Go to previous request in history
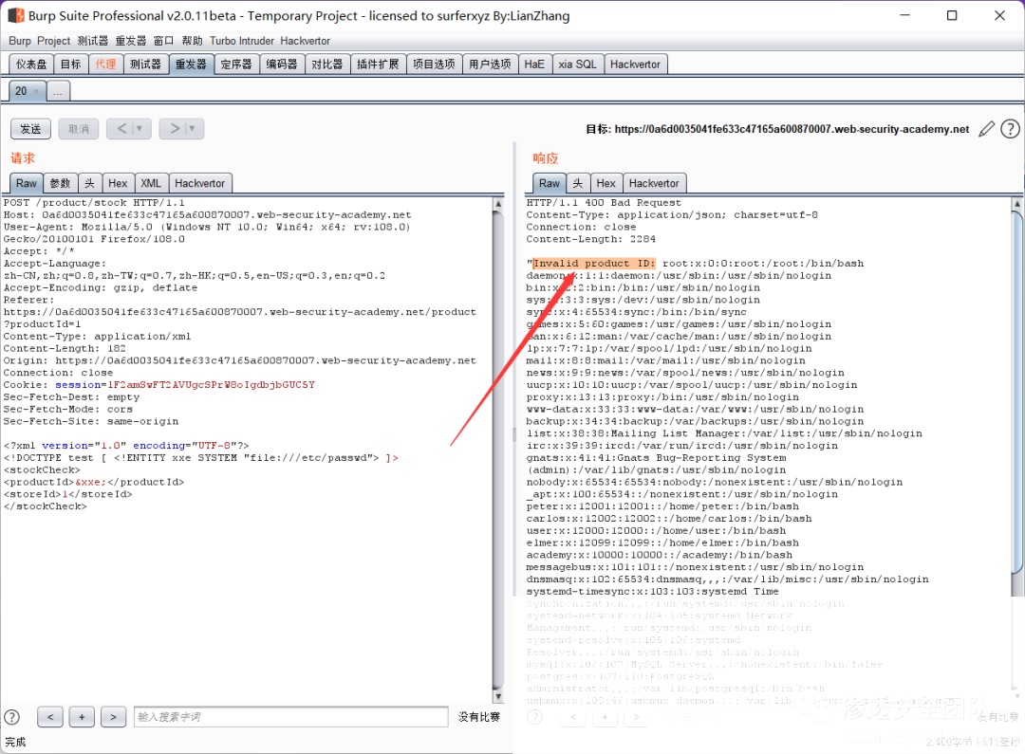This screenshot has width=1025, height=754. 121,129
